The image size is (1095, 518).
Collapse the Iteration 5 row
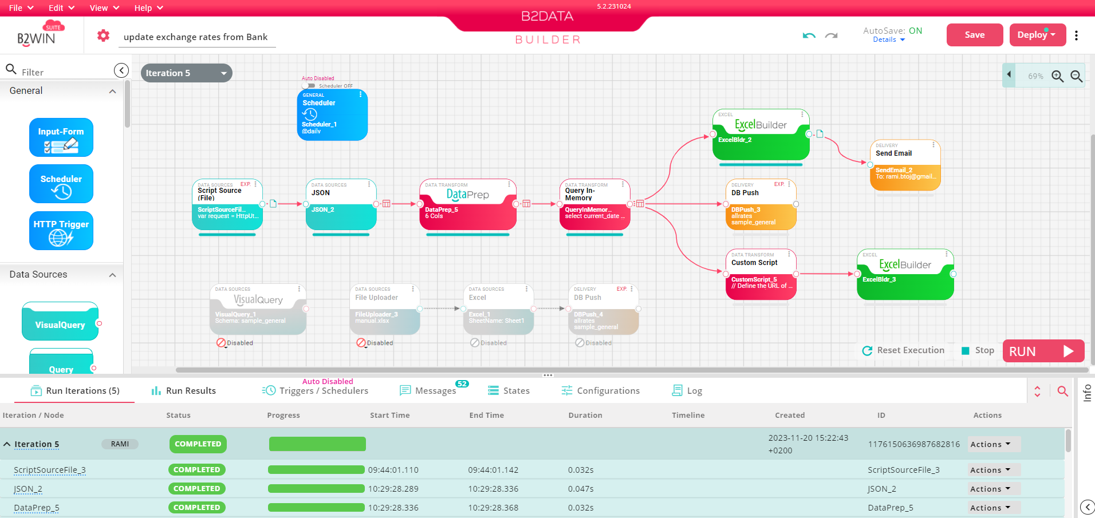pyautogui.click(x=7, y=444)
